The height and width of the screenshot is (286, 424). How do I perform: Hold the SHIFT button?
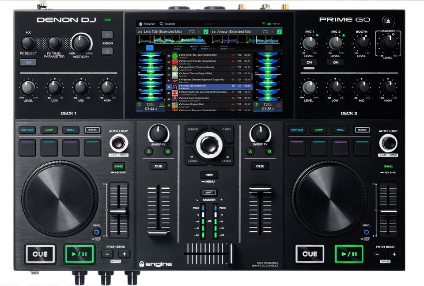coord(209,192)
